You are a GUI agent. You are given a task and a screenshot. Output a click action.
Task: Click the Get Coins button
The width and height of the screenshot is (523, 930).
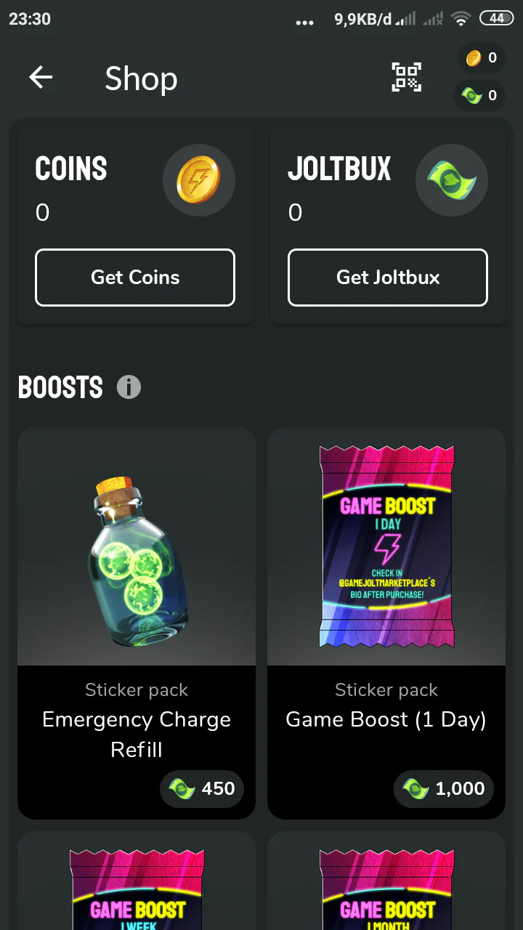click(x=135, y=278)
